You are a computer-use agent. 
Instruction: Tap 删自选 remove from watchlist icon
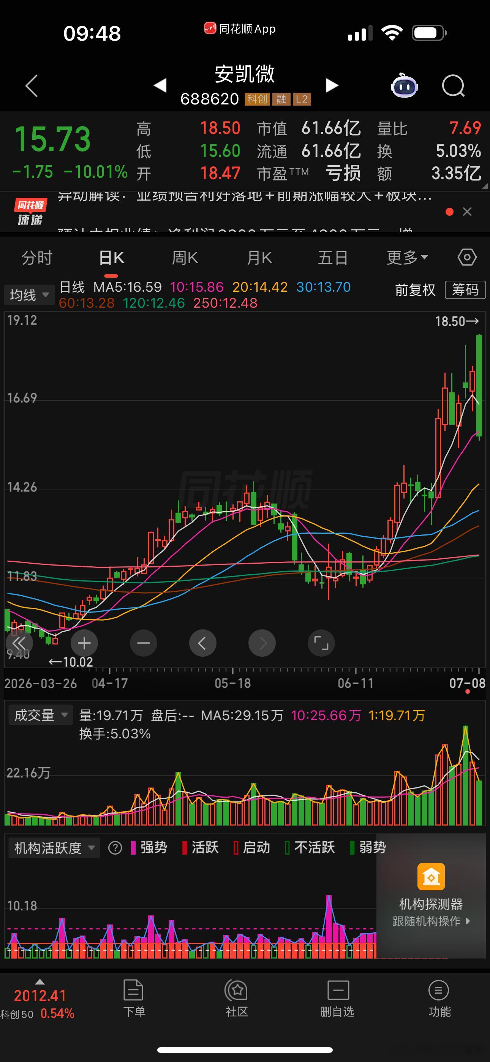338,990
